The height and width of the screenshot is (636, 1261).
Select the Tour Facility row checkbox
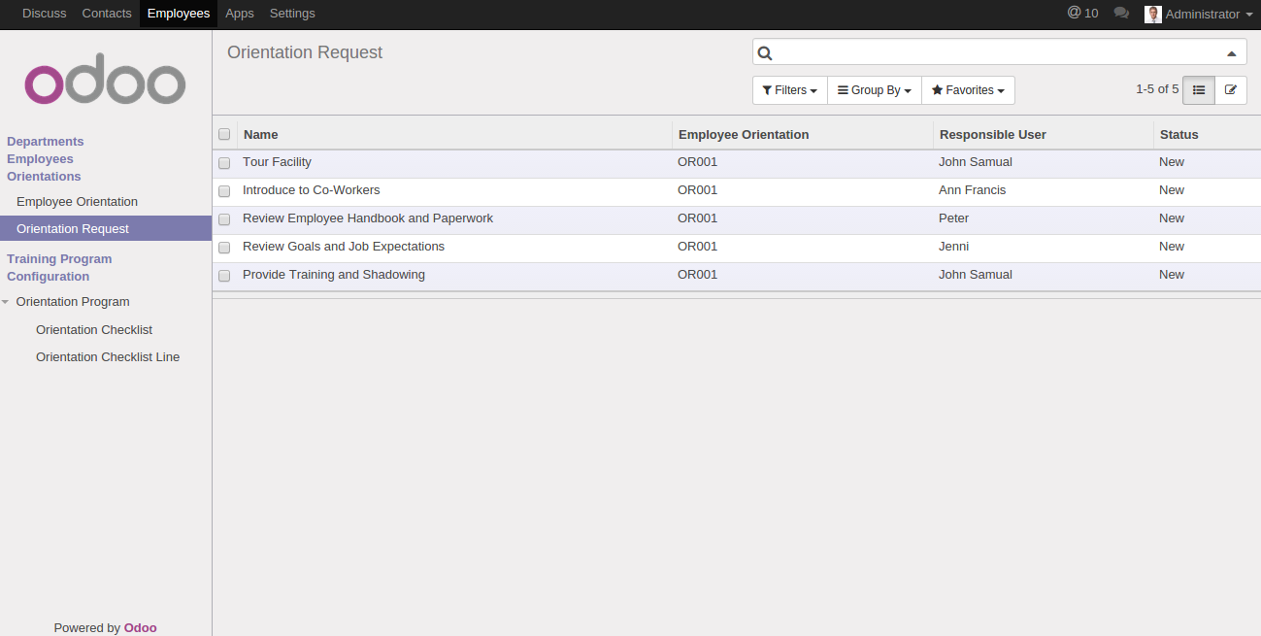pyautogui.click(x=224, y=163)
